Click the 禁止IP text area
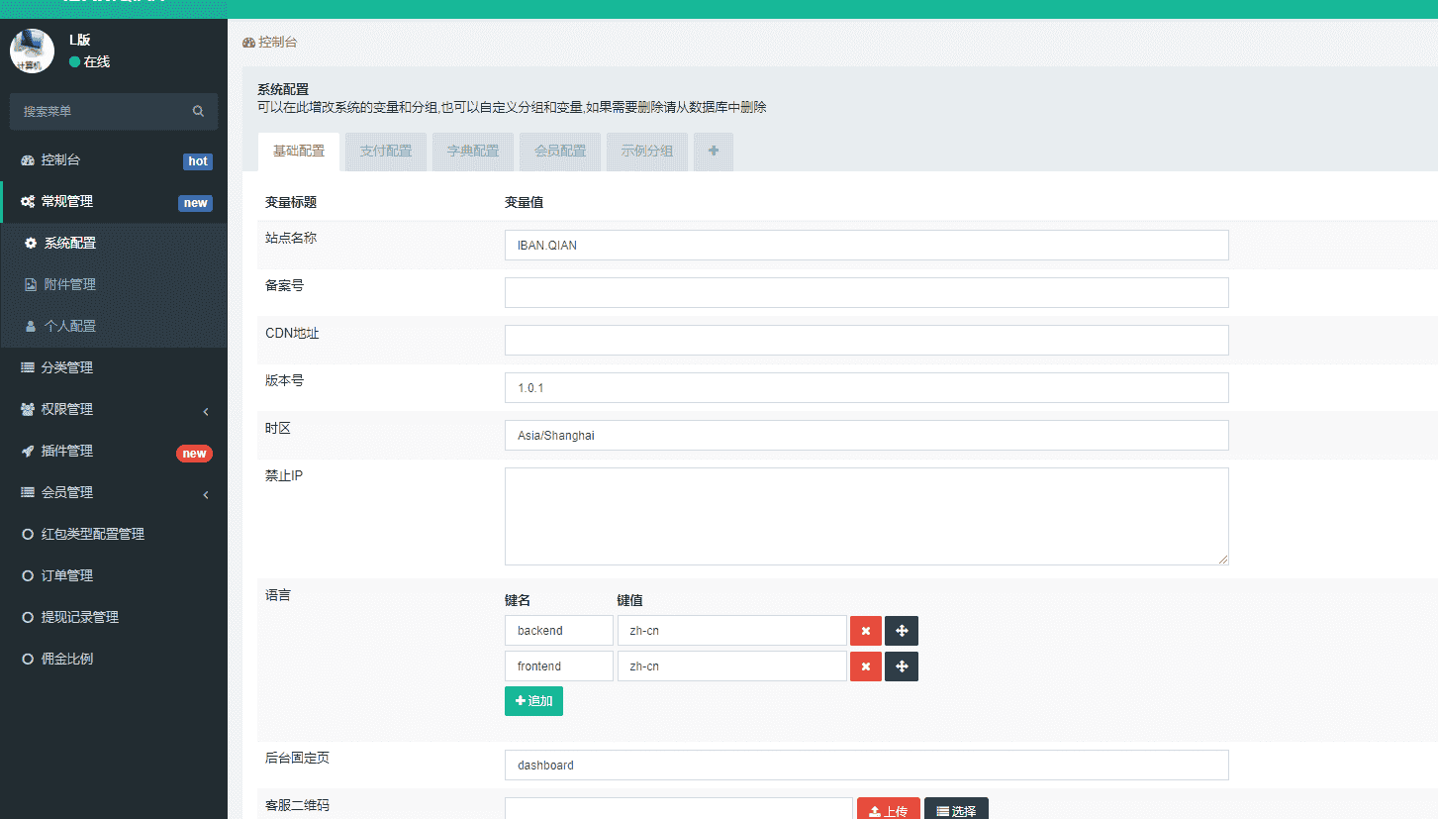Viewport: 1438px width, 819px height. (x=866, y=516)
